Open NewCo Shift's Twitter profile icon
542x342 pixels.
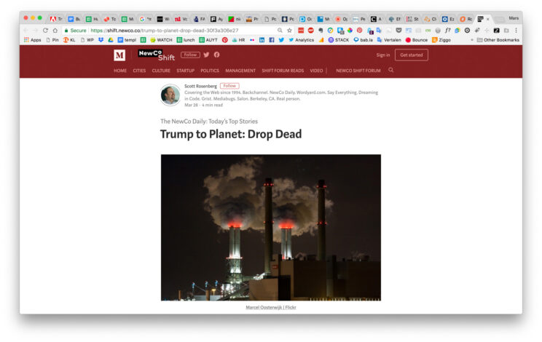206,55
